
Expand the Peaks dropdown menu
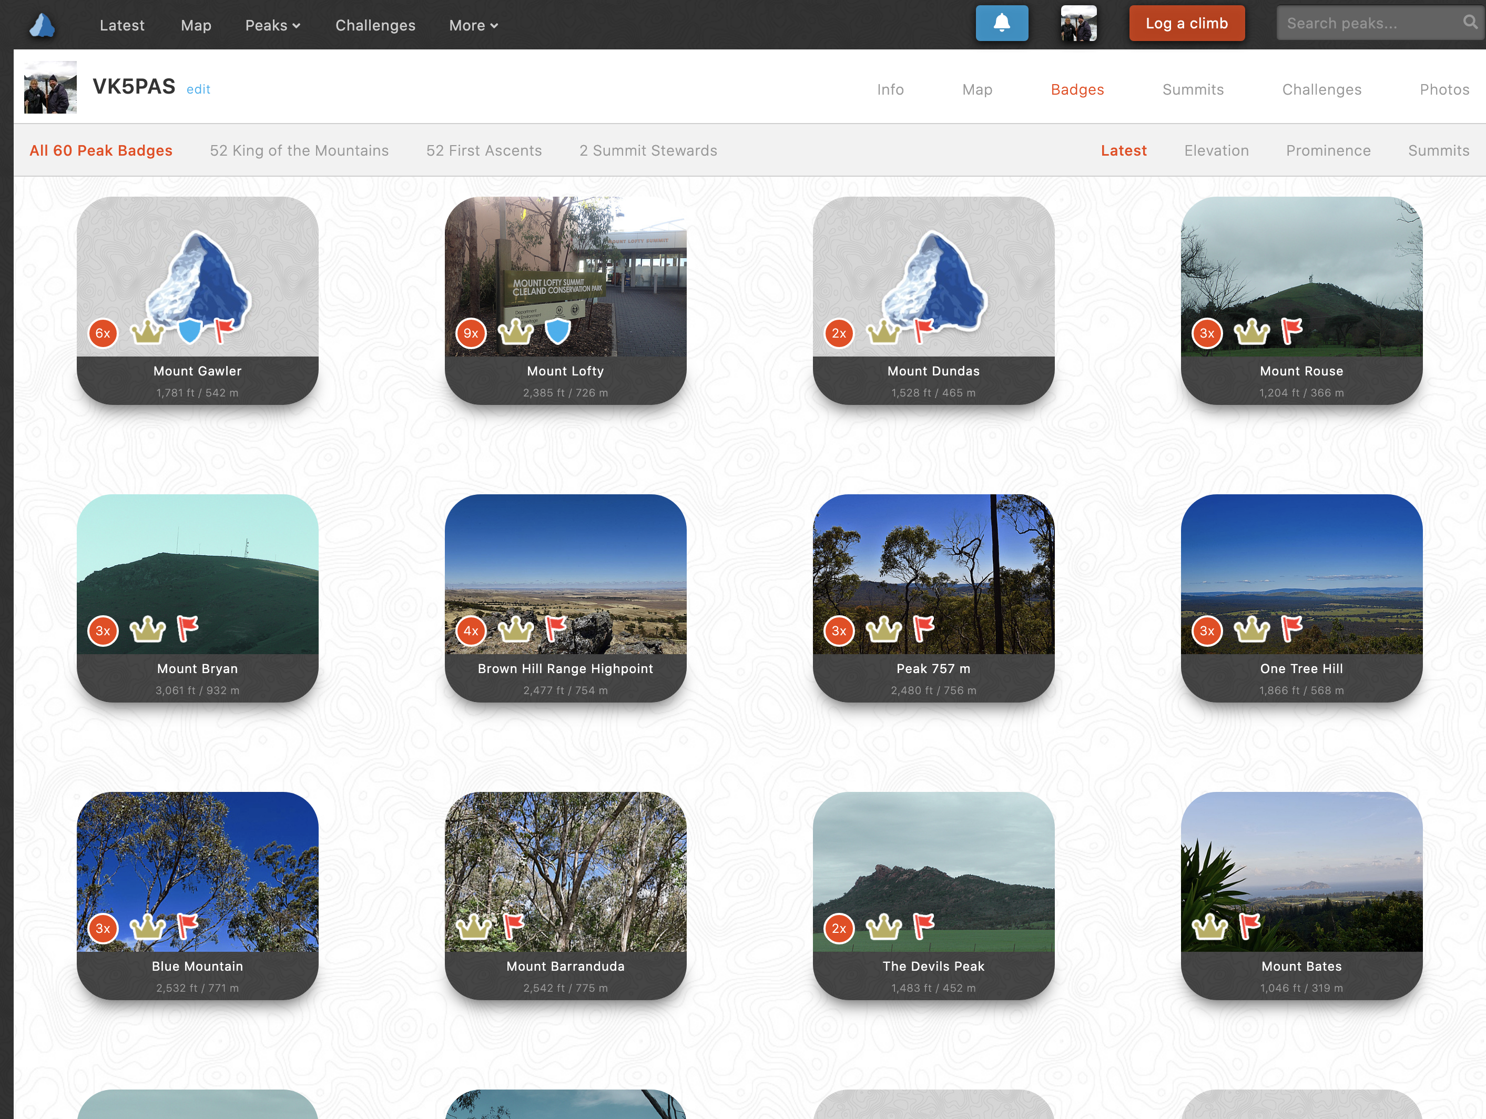[272, 26]
